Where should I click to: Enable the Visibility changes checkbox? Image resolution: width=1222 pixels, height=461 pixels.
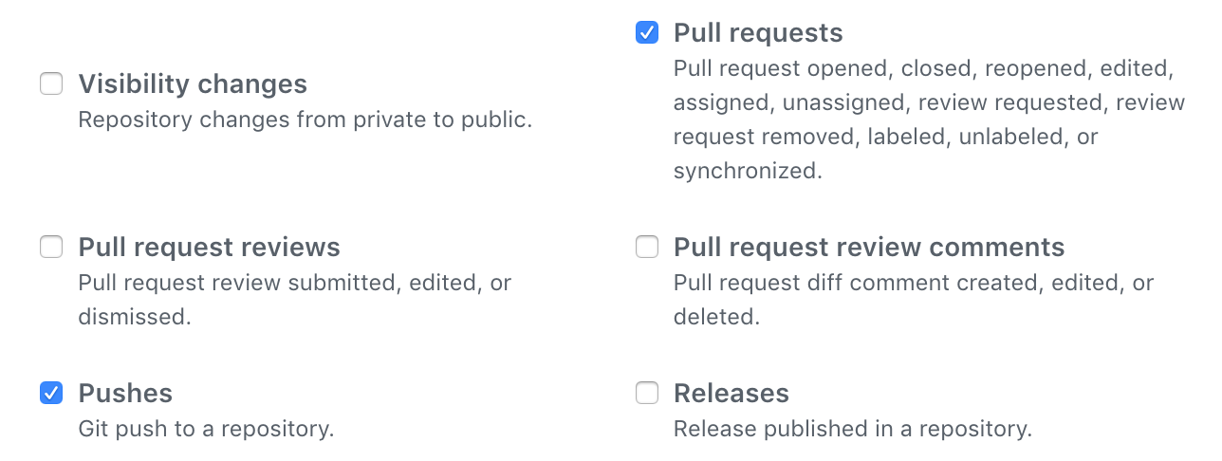click(x=51, y=84)
